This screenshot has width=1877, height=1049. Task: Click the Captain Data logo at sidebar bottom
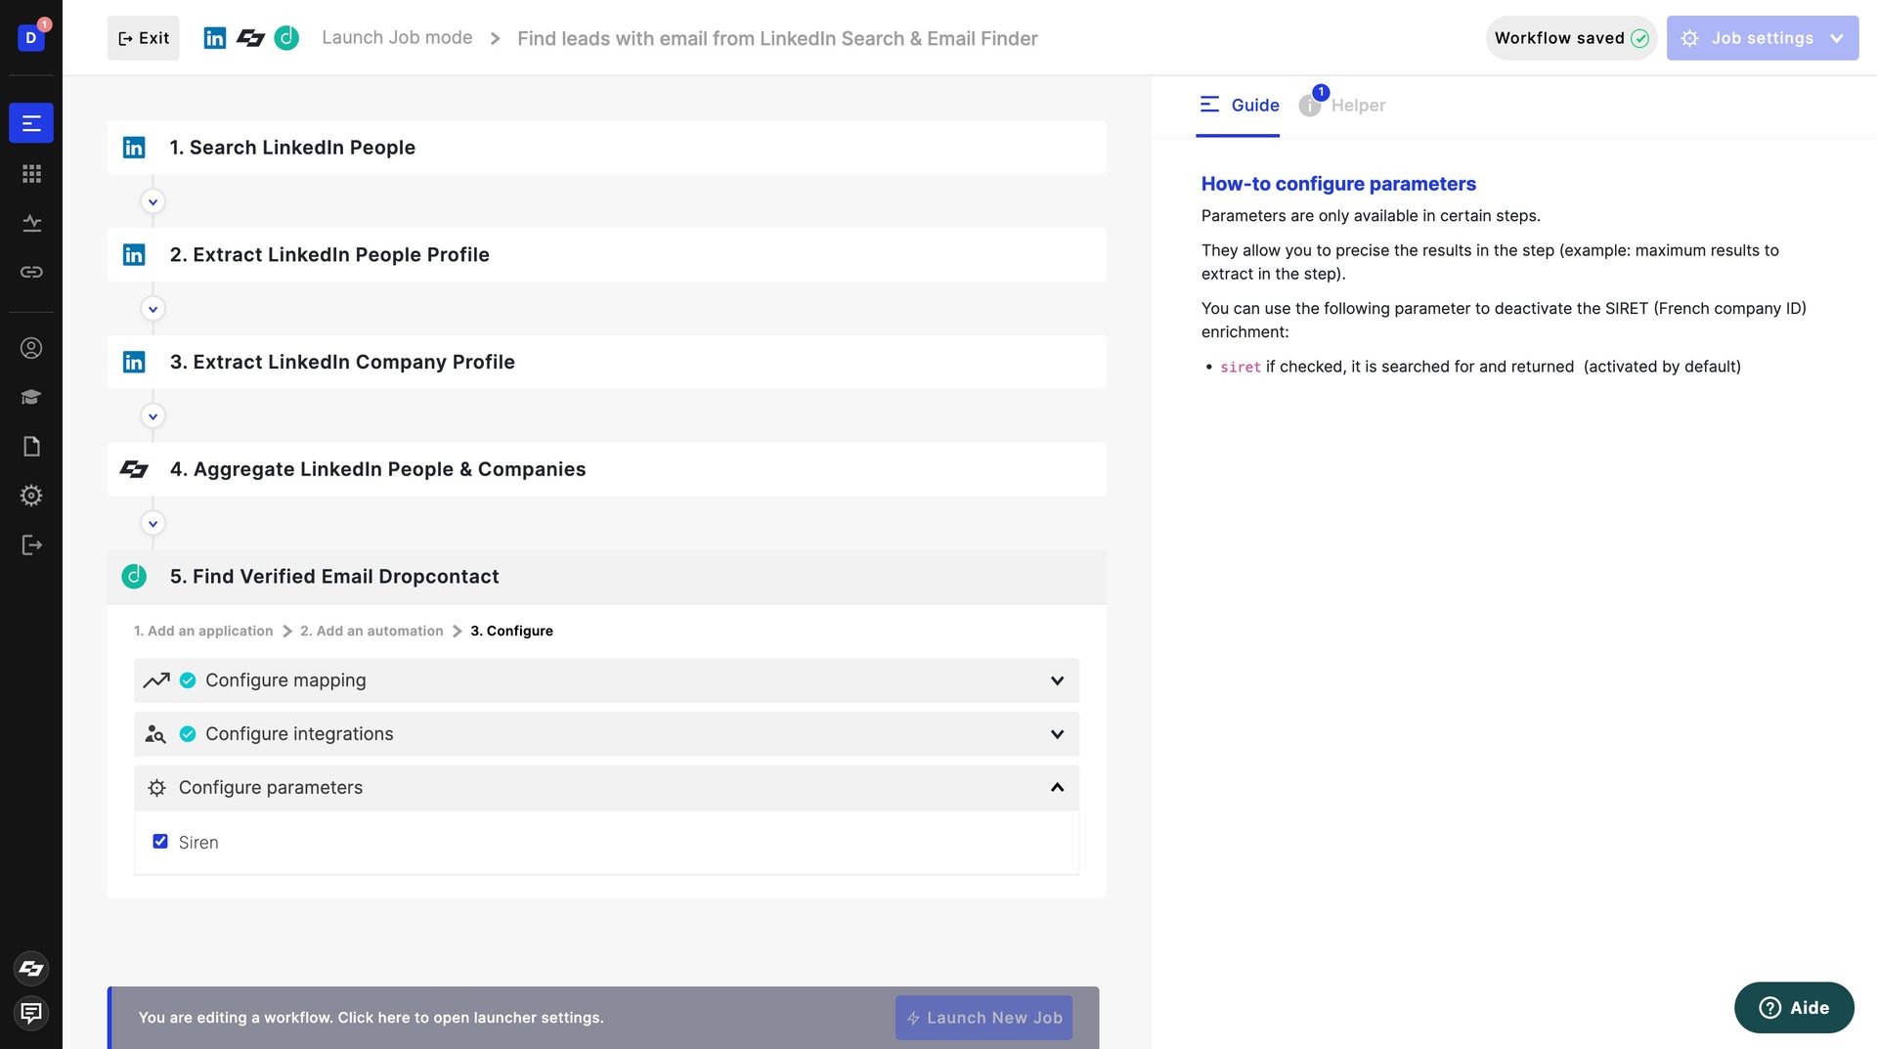(31, 968)
